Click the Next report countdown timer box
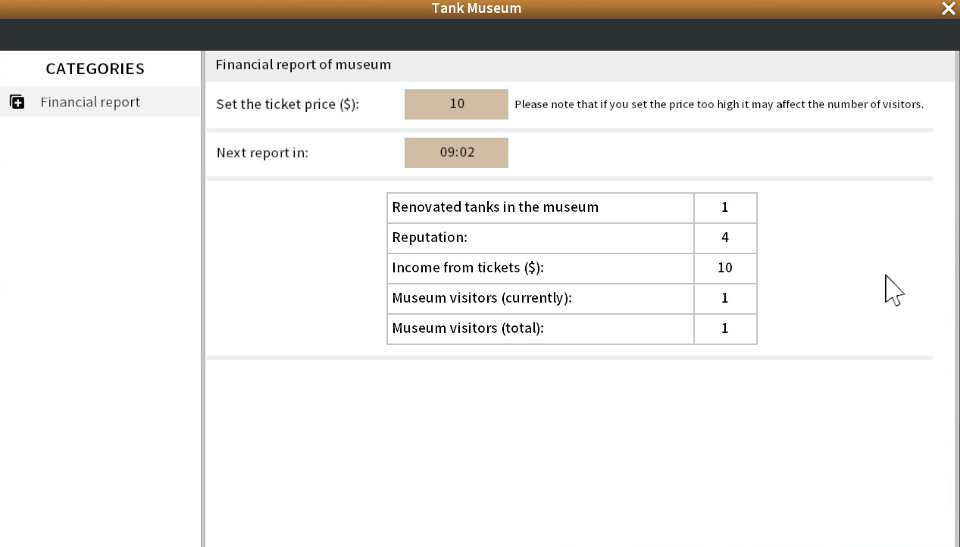 pos(456,153)
